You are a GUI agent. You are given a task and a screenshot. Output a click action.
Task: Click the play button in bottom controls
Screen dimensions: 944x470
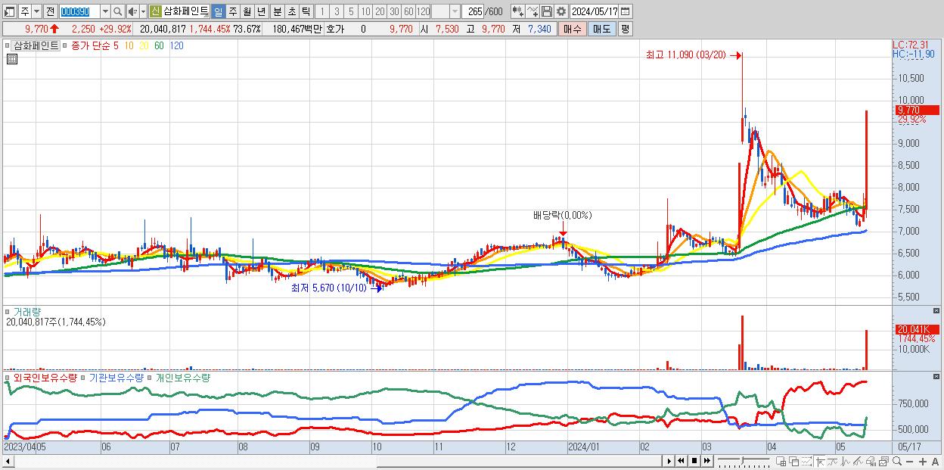669,461
